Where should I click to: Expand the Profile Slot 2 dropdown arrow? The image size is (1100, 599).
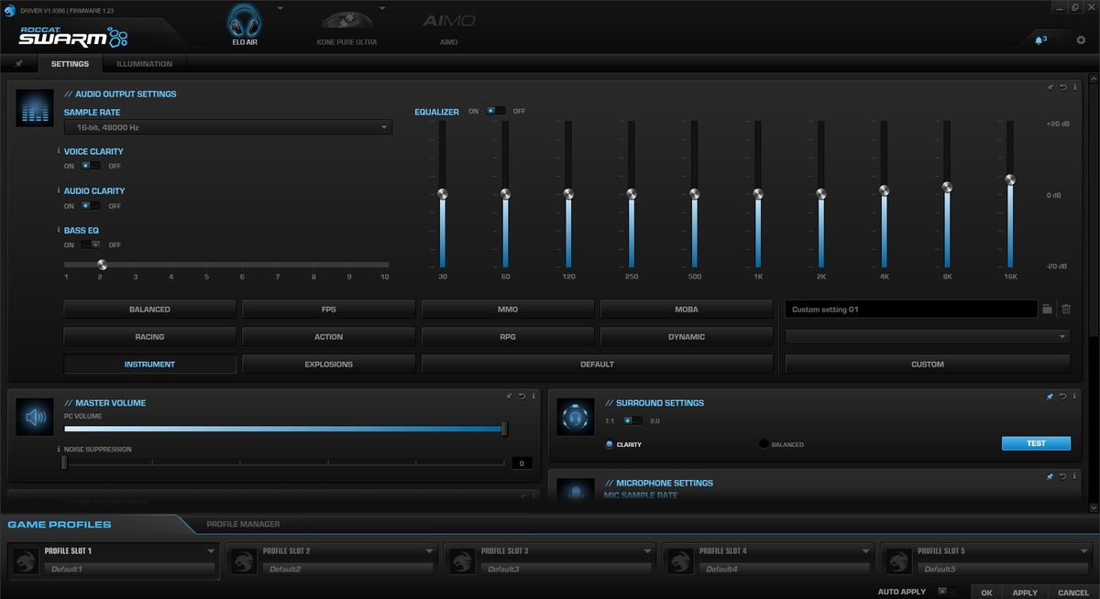click(x=429, y=551)
